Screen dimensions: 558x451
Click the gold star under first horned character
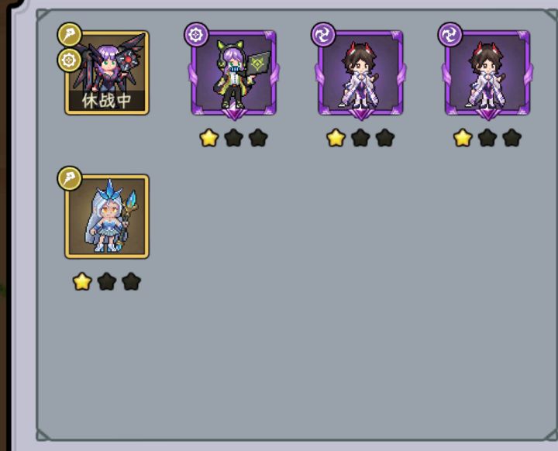coord(336,138)
